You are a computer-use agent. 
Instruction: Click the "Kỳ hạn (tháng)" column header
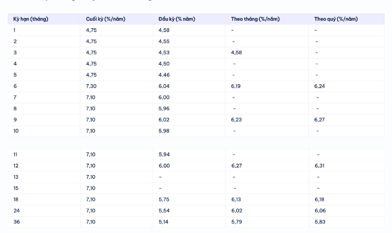(x=31, y=19)
